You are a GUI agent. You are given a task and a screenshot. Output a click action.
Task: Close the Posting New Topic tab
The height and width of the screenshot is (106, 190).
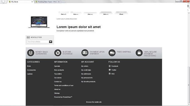(x=59, y=2)
